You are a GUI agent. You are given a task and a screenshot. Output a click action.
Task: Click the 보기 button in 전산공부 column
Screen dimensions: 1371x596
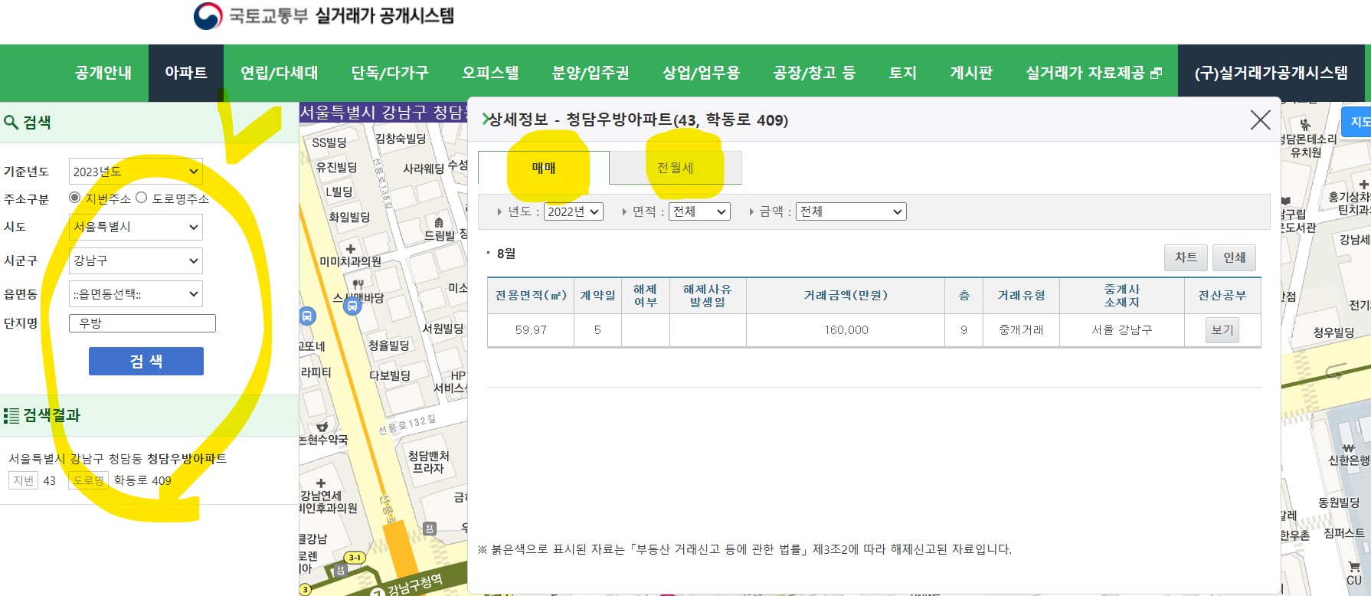click(1222, 330)
